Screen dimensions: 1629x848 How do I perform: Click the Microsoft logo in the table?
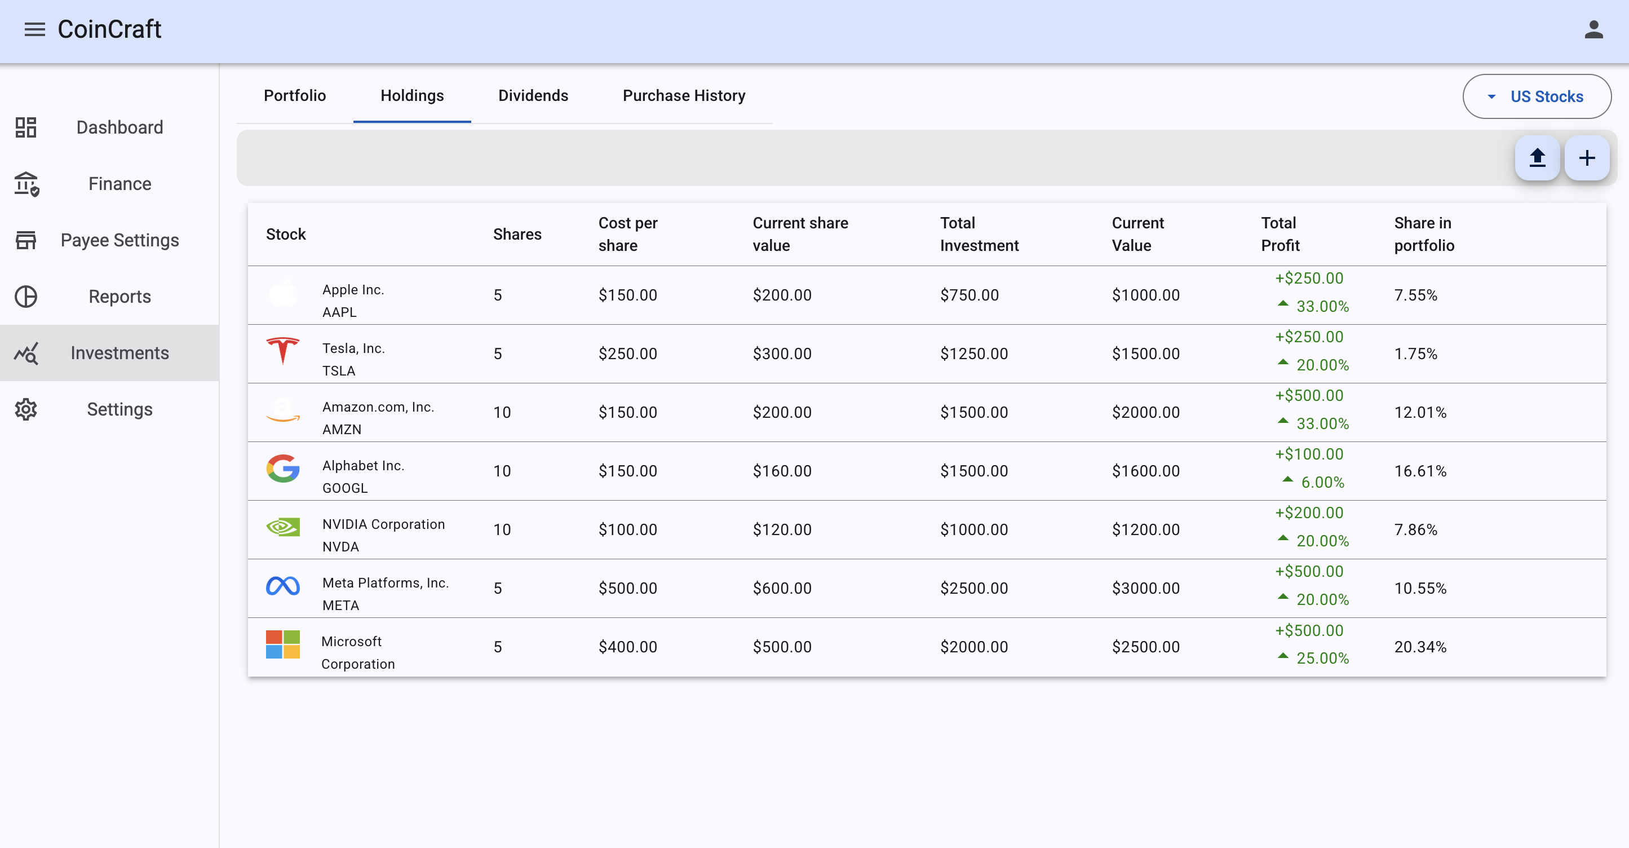282,644
